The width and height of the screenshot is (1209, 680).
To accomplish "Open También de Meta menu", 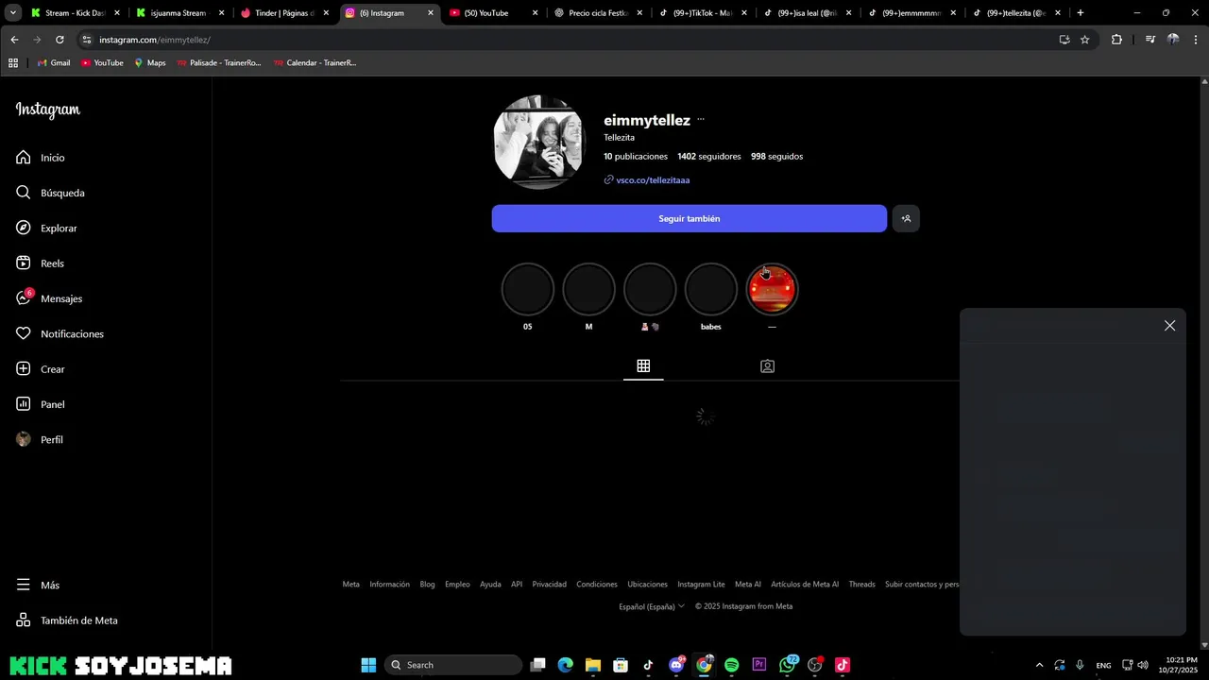I will 67,620.
